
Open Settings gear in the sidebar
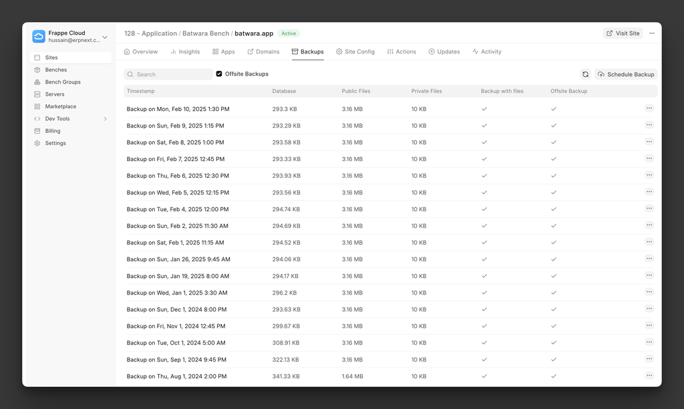37,143
